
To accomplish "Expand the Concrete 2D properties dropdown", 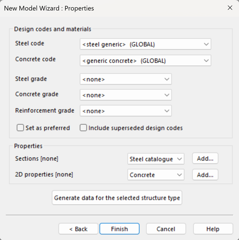I will [x=156, y=175].
